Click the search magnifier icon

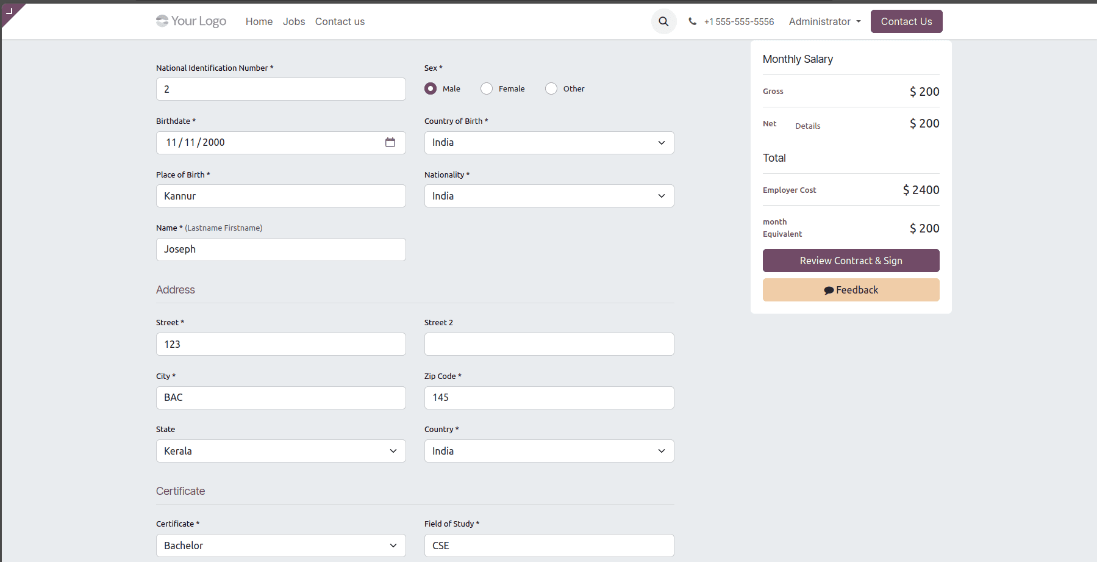[x=663, y=21]
